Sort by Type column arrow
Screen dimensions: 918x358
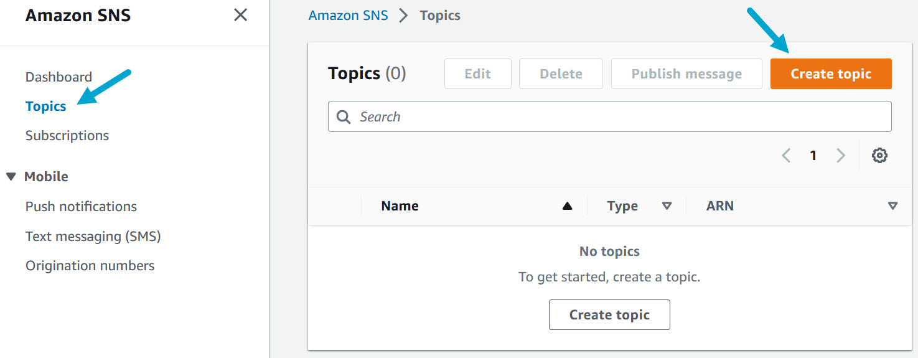[x=667, y=206]
